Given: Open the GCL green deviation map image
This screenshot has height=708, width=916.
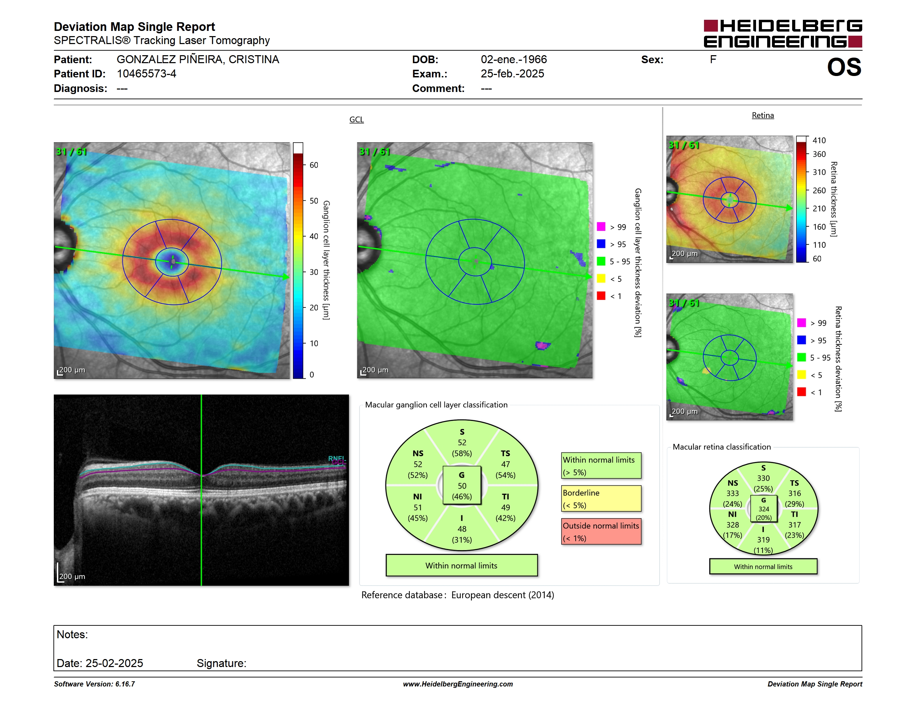Looking at the screenshot, I should click(x=475, y=260).
